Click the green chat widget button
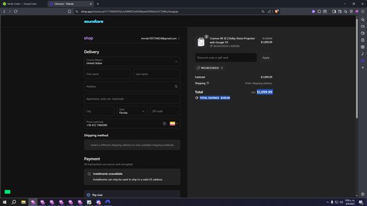Viewport: 367px width, 206px height. click(x=7, y=192)
